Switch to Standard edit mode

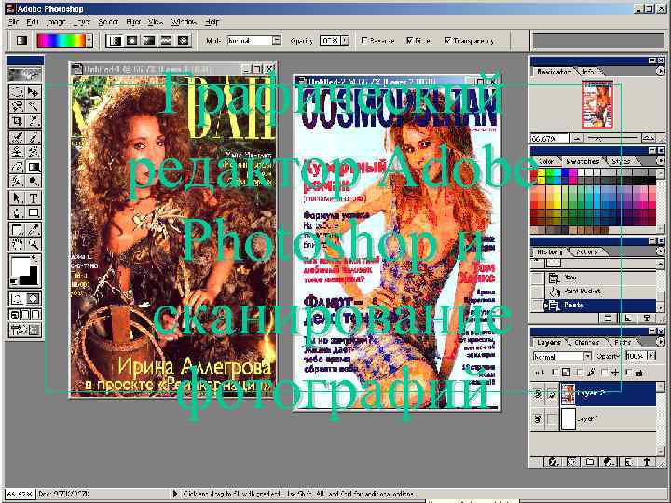coord(17,299)
